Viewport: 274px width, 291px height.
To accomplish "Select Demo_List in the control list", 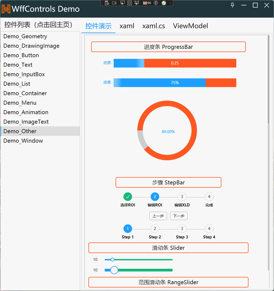I will pos(40,84).
